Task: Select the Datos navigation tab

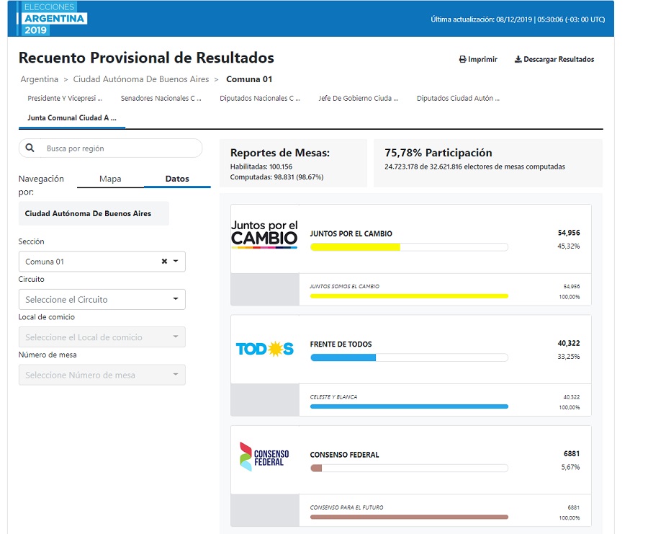Action: tap(177, 179)
